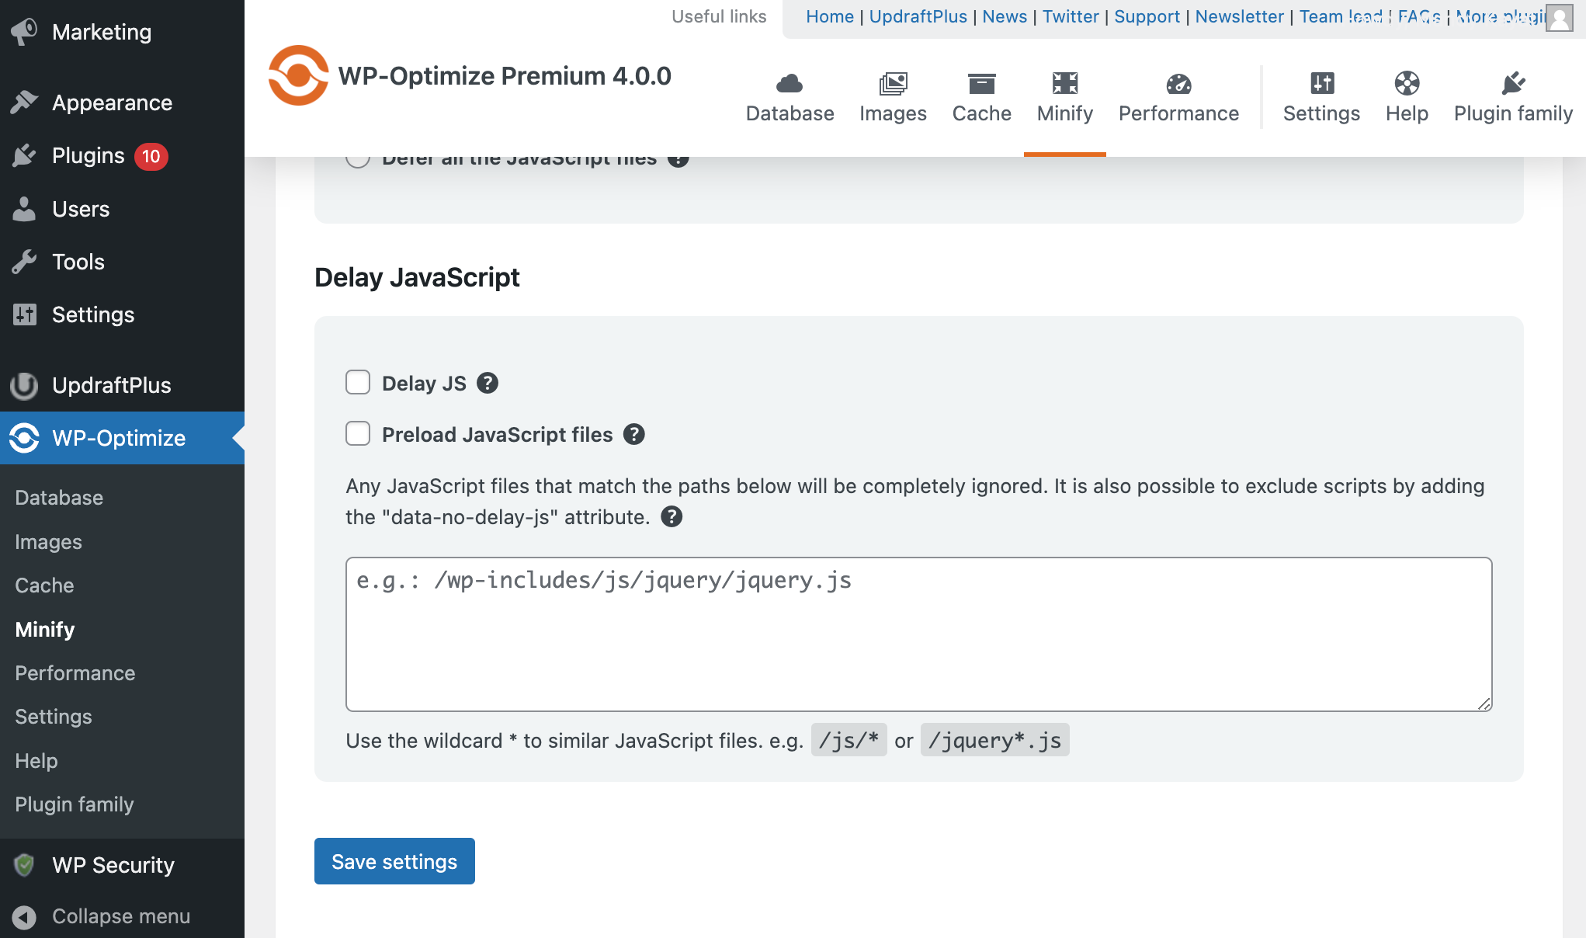Image resolution: width=1586 pixels, height=938 pixels.
Task: Open the Help lifebuoy icon
Action: pyautogui.click(x=1407, y=83)
